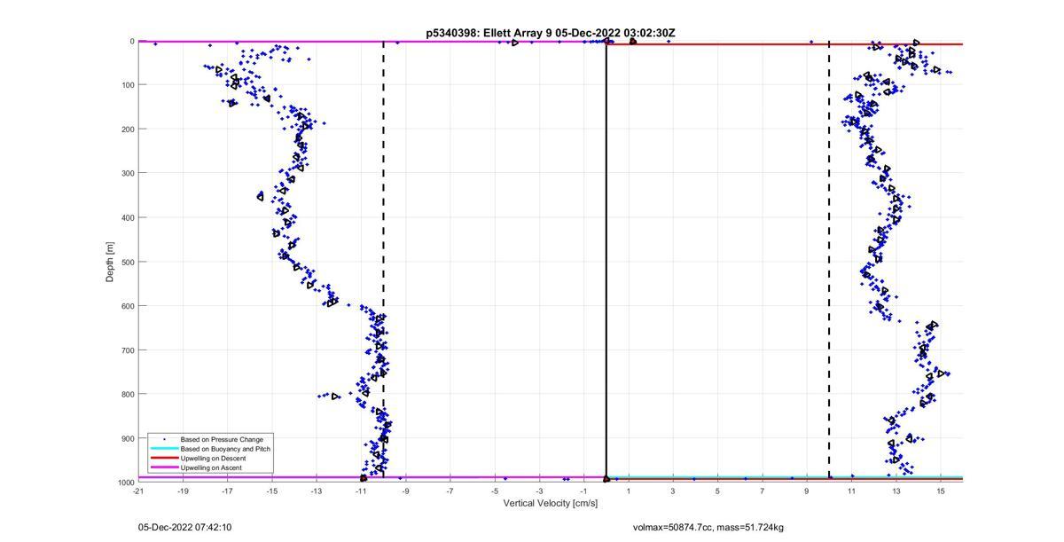Click the "volmax=50874.7cc, mass=51.724kg" footer text

[708, 528]
